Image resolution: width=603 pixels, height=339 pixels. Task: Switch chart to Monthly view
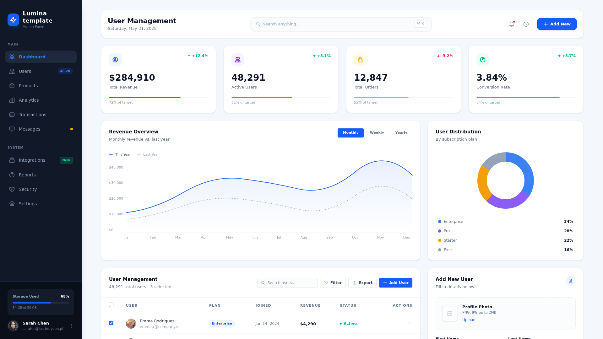click(350, 133)
